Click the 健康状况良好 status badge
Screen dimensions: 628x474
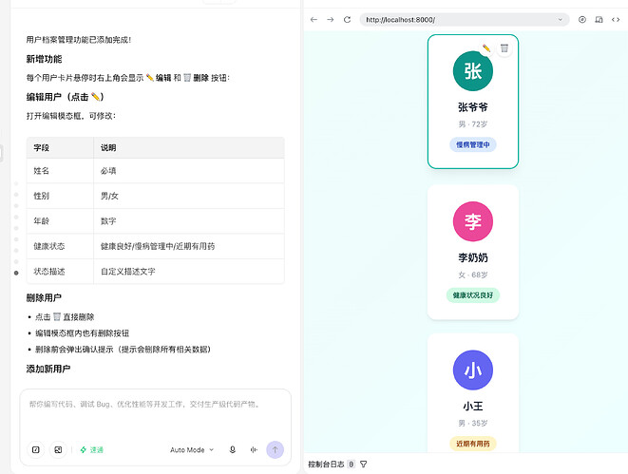click(473, 295)
